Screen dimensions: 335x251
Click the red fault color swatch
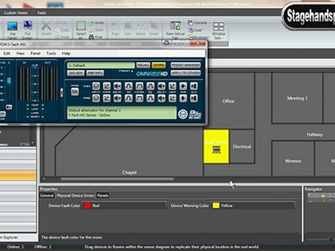pos(87,206)
